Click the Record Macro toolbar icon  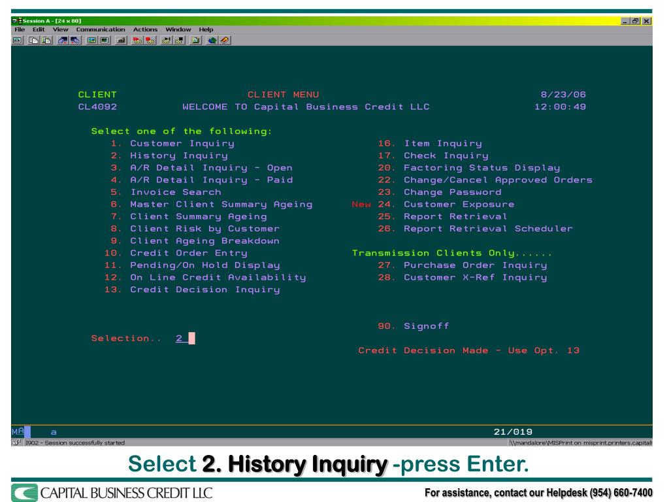137,41
